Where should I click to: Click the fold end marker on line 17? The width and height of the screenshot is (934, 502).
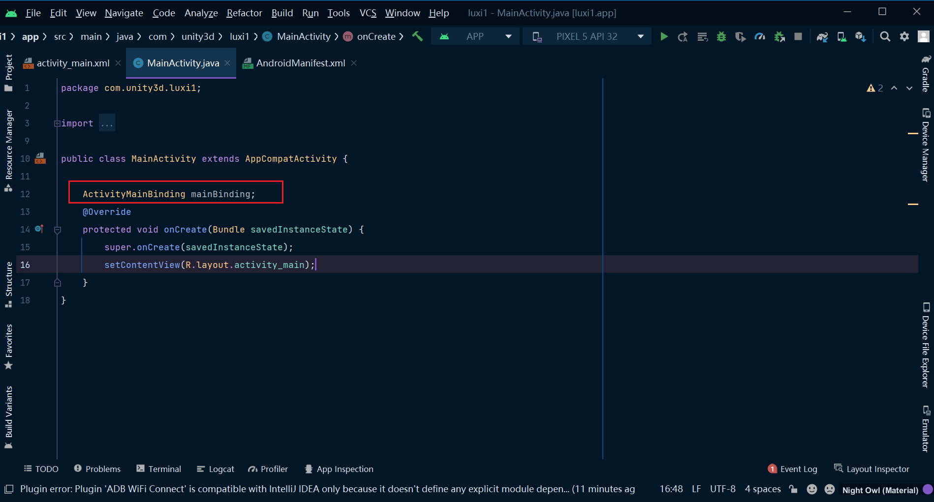[x=57, y=283]
